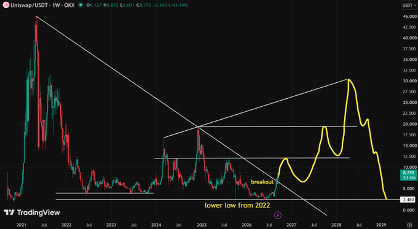Click the 12.500 price axis label
The image size is (418, 229).
pos(409,157)
